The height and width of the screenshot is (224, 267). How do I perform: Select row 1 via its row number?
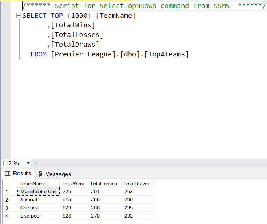tap(7, 192)
